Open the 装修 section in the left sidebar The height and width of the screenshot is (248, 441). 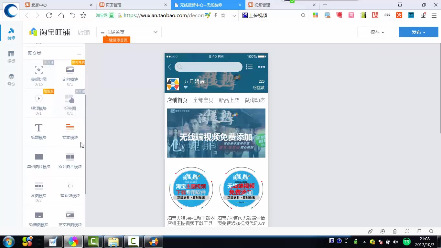(11, 34)
